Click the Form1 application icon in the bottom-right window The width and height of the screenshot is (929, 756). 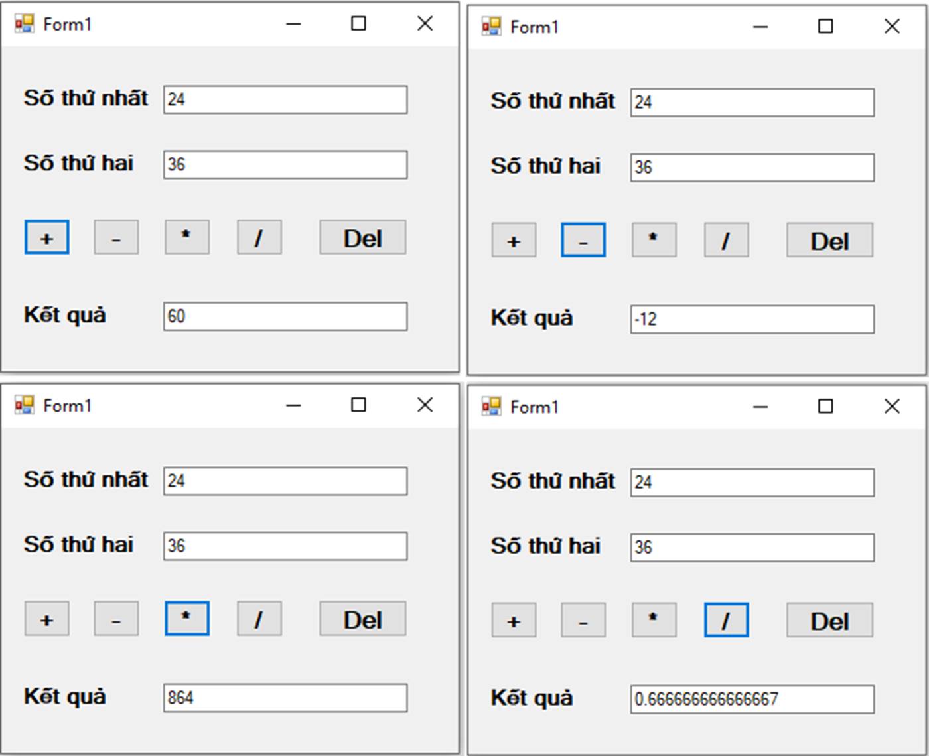tap(491, 407)
